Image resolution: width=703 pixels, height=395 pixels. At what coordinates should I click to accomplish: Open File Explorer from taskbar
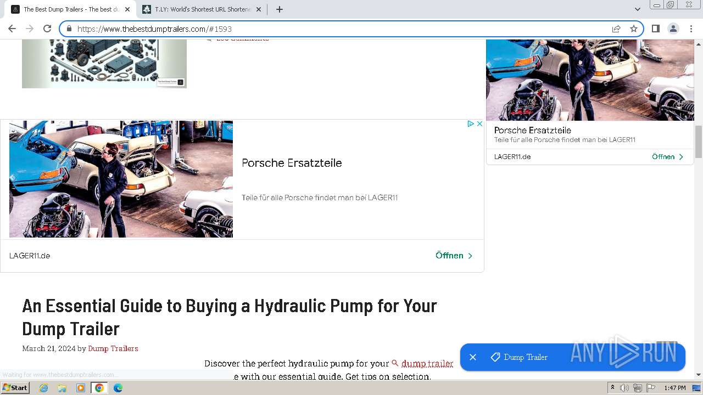62,388
